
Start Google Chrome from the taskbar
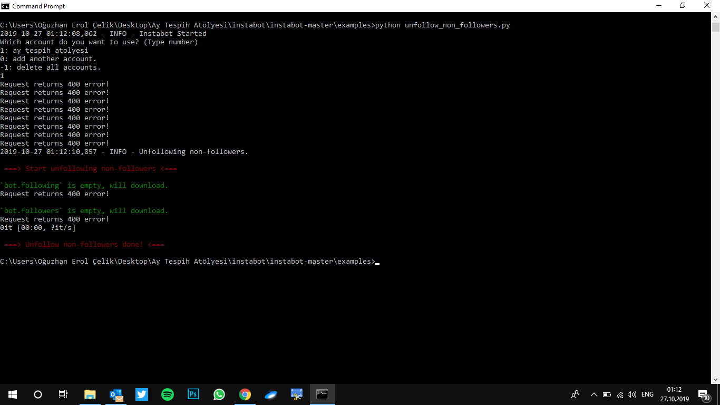(245, 394)
